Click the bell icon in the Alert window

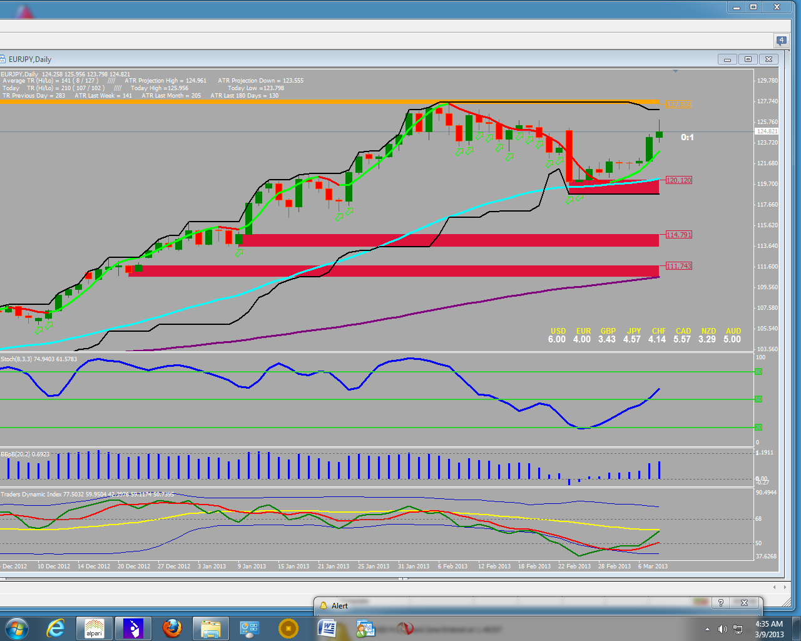[x=324, y=605]
